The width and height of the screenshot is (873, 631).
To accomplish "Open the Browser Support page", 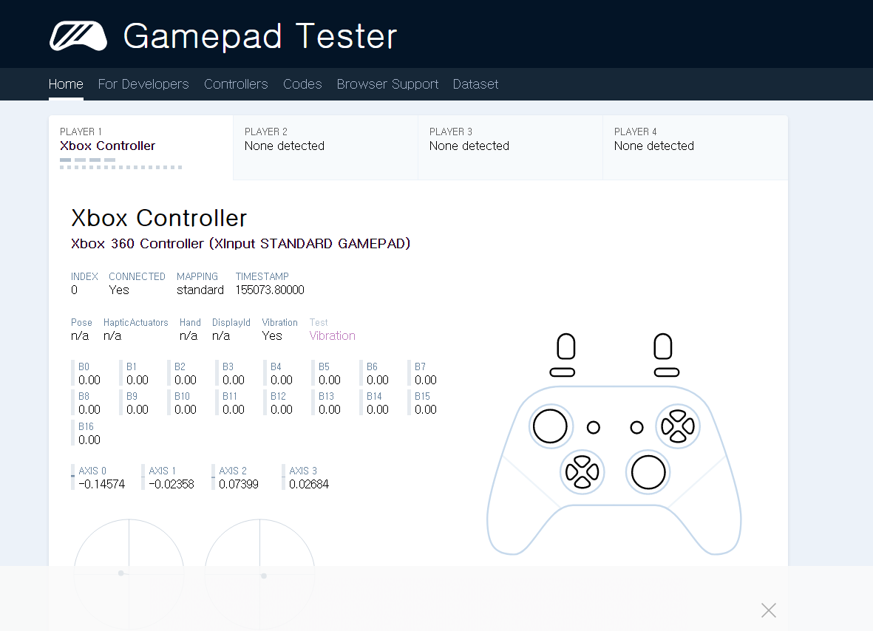I will (x=387, y=84).
